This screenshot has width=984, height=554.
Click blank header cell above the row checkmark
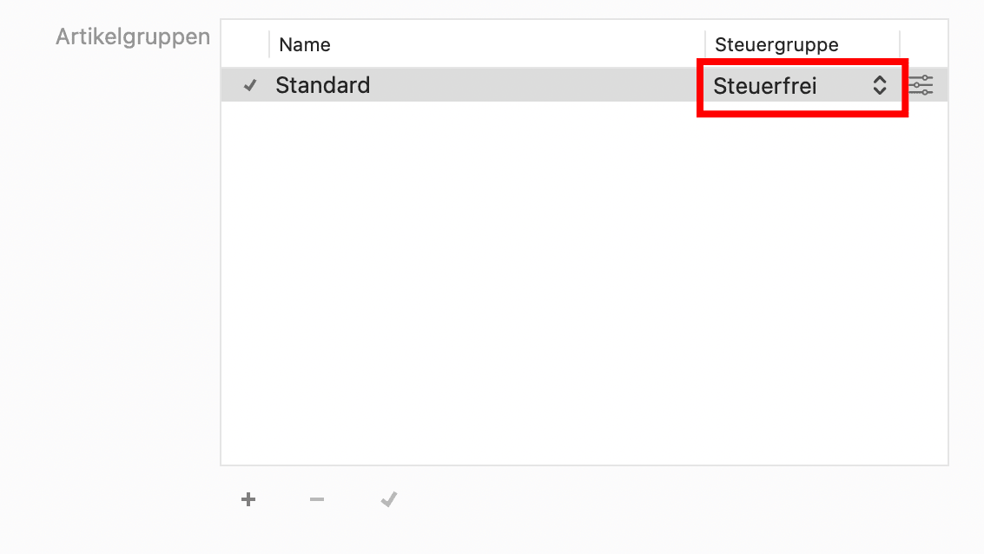(x=245, y=44)
